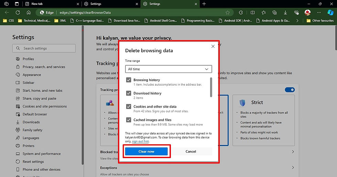Open Collections icon in toolbar
337x177 pixels.
coord(274,13)
